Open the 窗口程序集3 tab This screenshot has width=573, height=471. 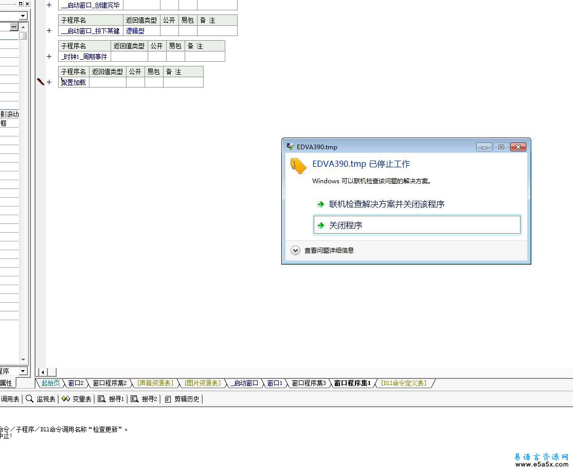pos(309,383)
